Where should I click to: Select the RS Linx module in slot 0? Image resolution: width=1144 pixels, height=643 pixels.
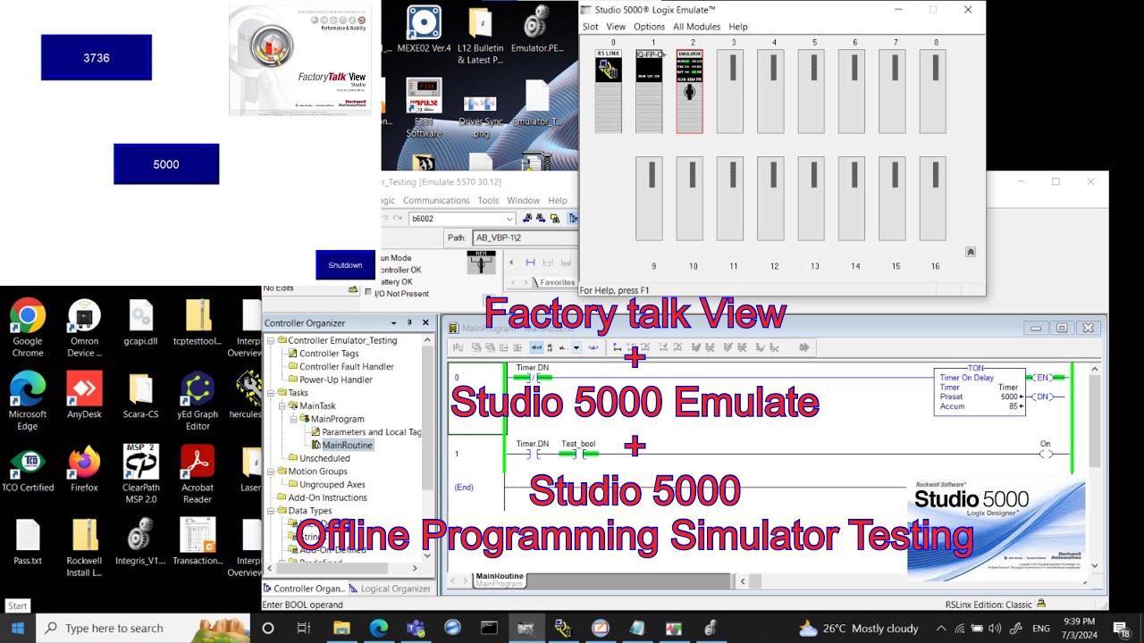click(x=608, y=91)
